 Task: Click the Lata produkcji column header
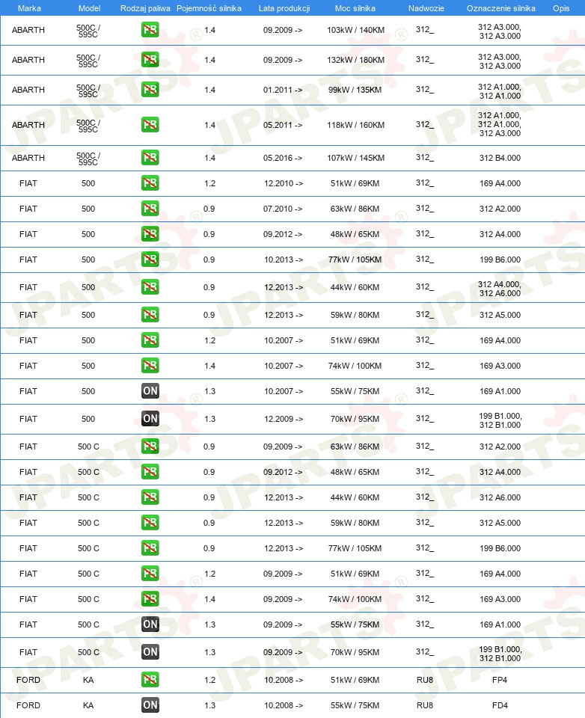284,8
